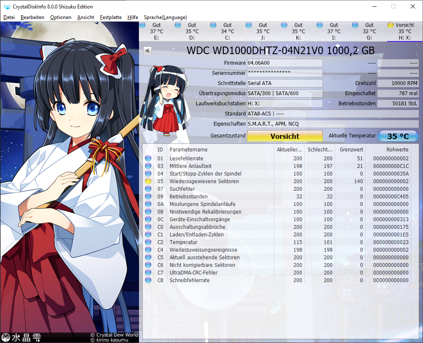The height and width of the screenshot is (343, 423).
Task: Click status icon for Nicht korrigierbare Sektoren
Action: click(148, 265)
